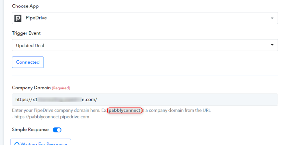286x145 pixels.
Task: Toggle the Simple Response switch
Action: click(57, 130)
